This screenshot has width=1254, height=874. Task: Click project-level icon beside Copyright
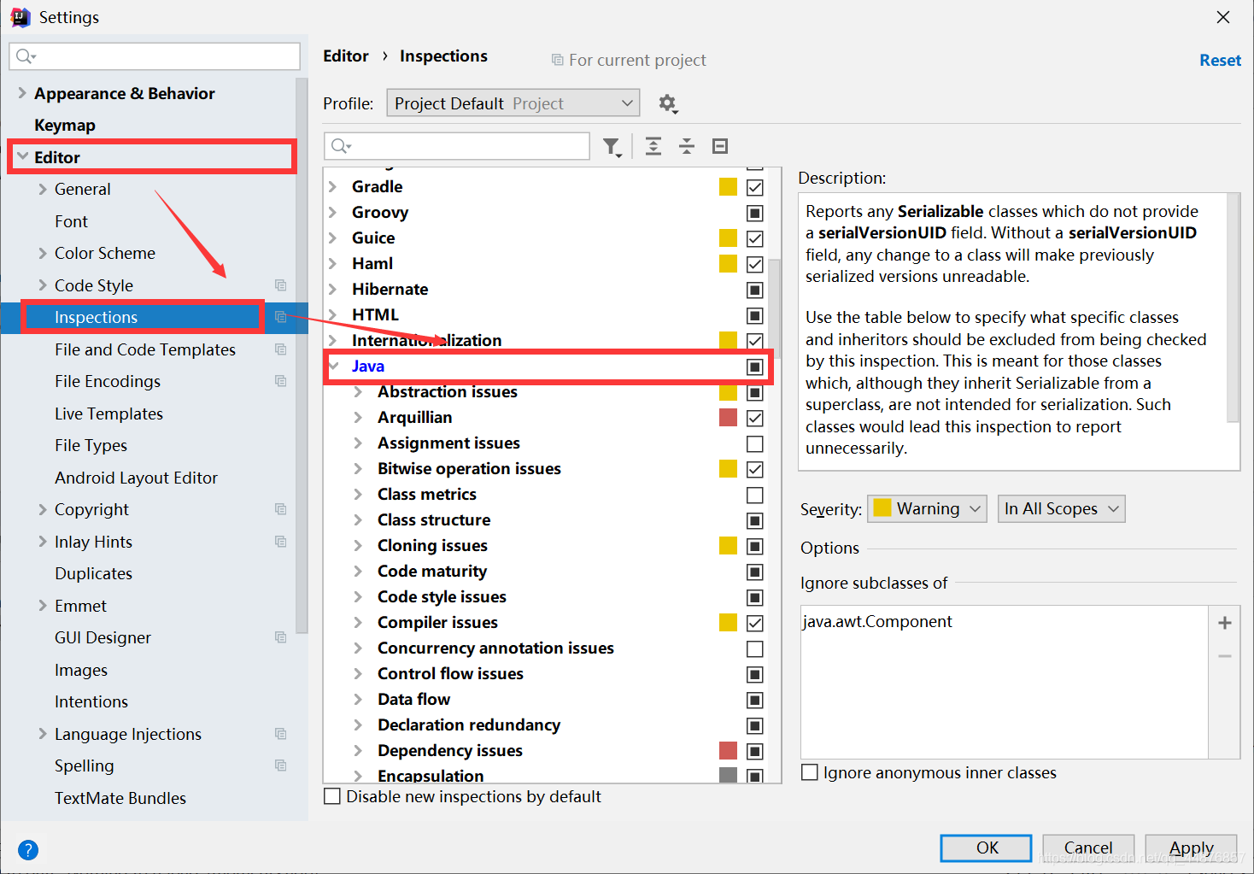tap(280, 509)
